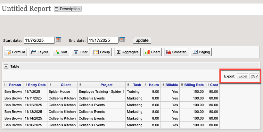This screenshot has height=132, width=263.
Task: Select the 11/10/2025 entry date cell
Action: pyautogui.click(x=35, y=125)
